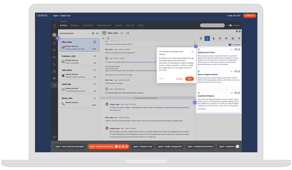Select the Smith, Bob conversation
Image resolution: width=292 pixels, height=170 pixels.
(79, 87)
